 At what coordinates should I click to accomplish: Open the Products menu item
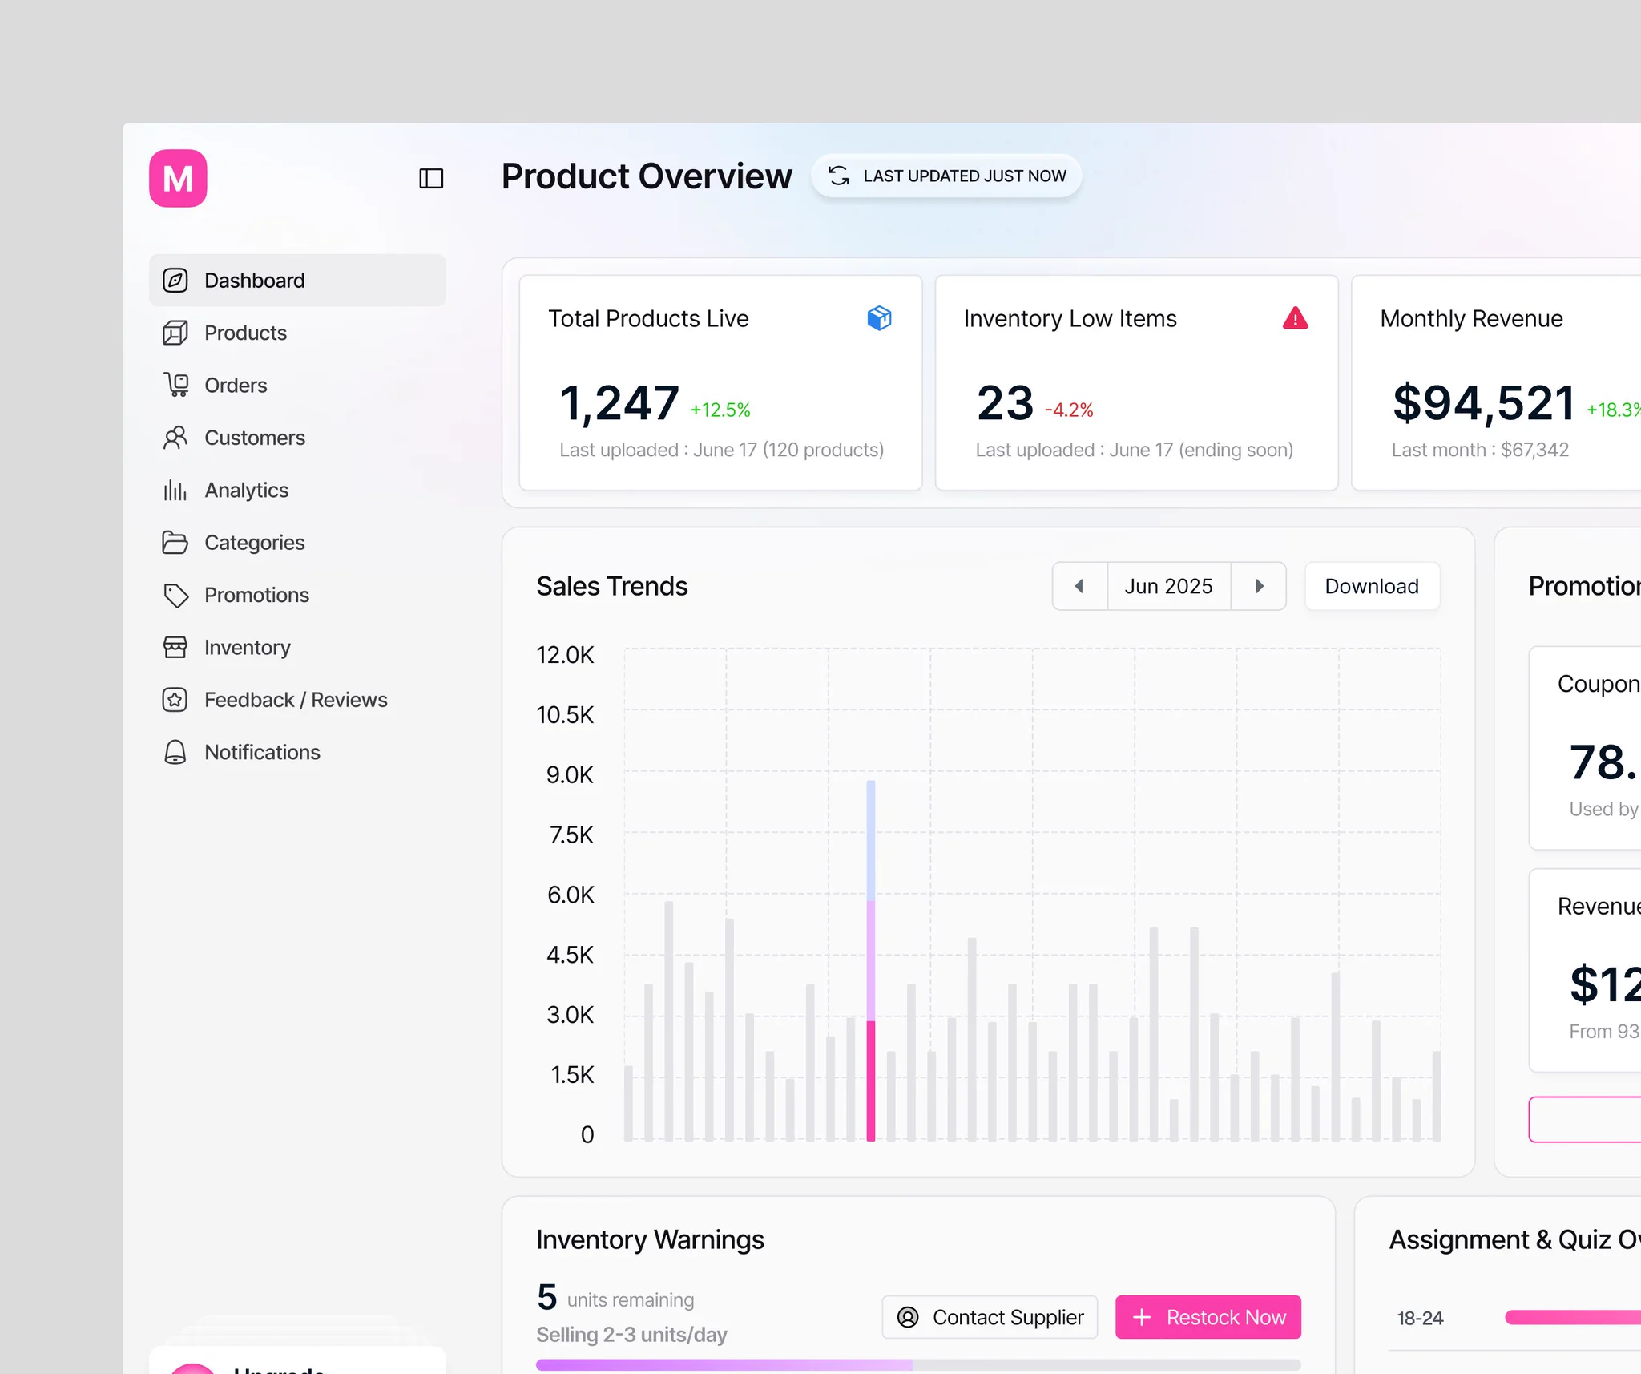(297, 333)
